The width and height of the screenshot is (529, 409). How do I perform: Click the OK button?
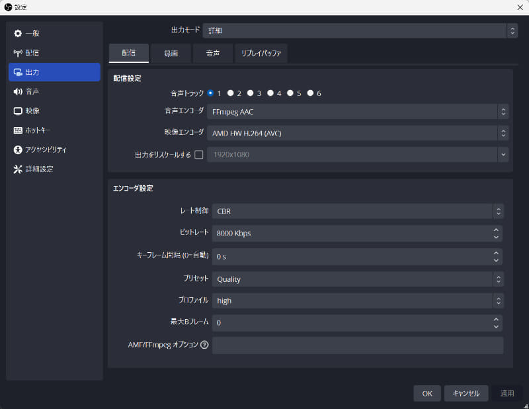point(427,393)
